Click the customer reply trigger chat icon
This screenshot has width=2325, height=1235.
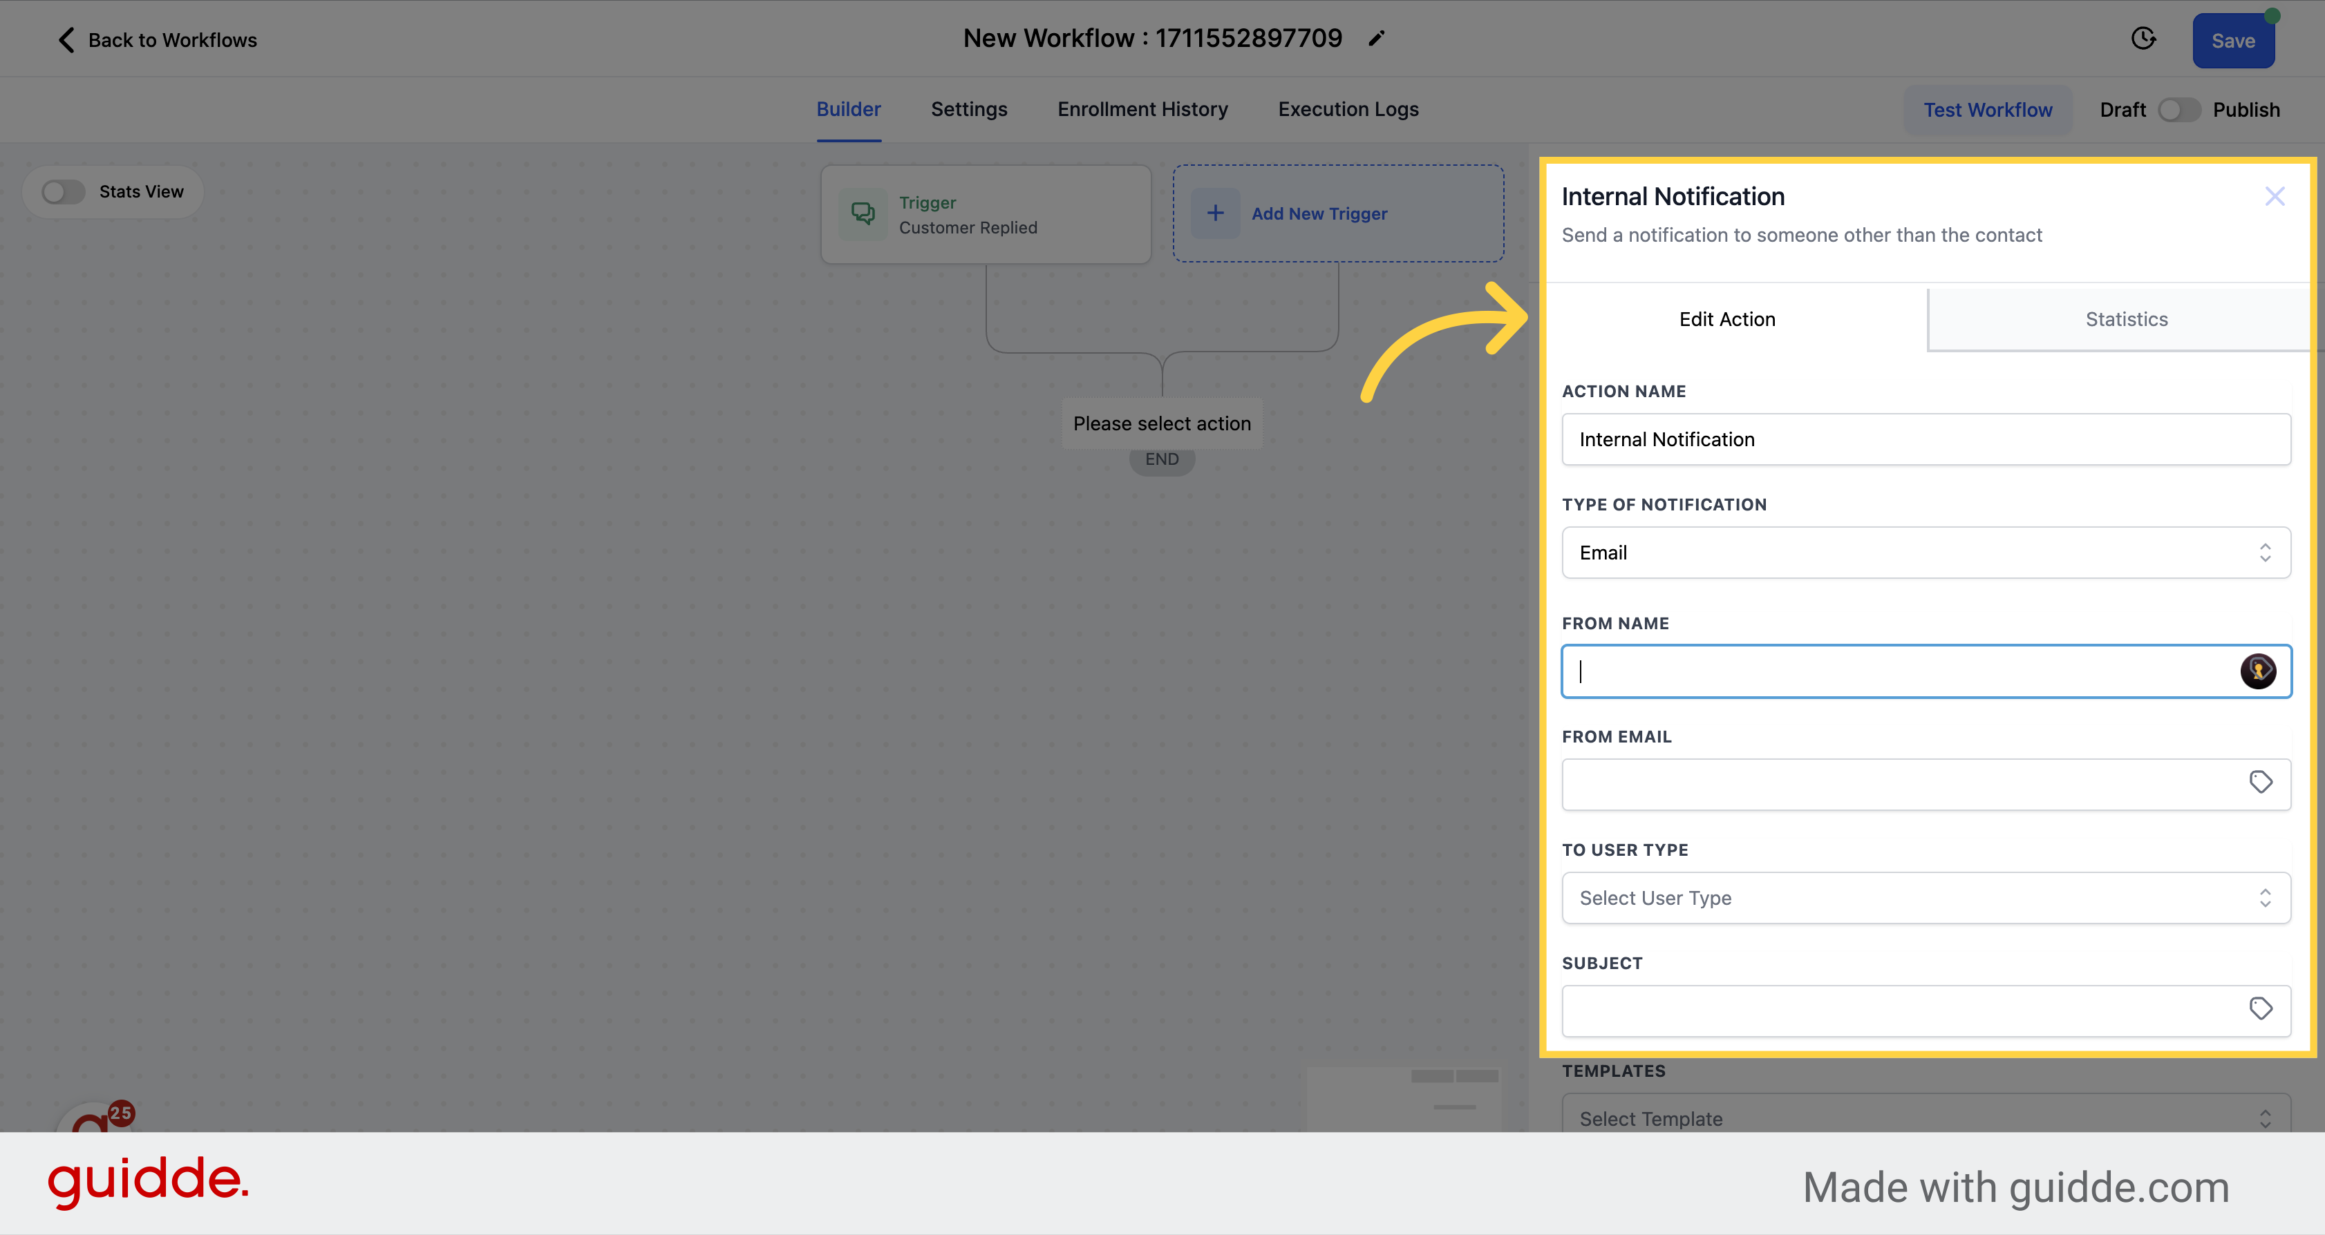click(864, 213)
